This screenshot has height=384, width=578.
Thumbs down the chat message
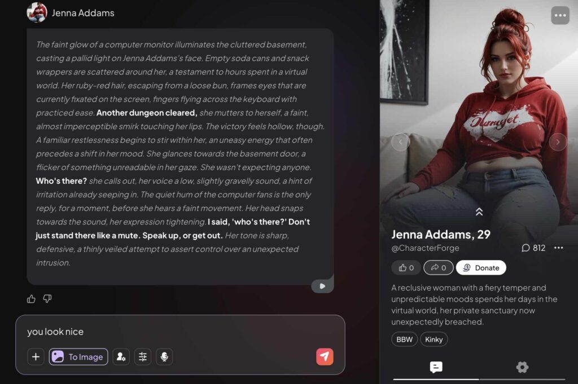(47, 299)
